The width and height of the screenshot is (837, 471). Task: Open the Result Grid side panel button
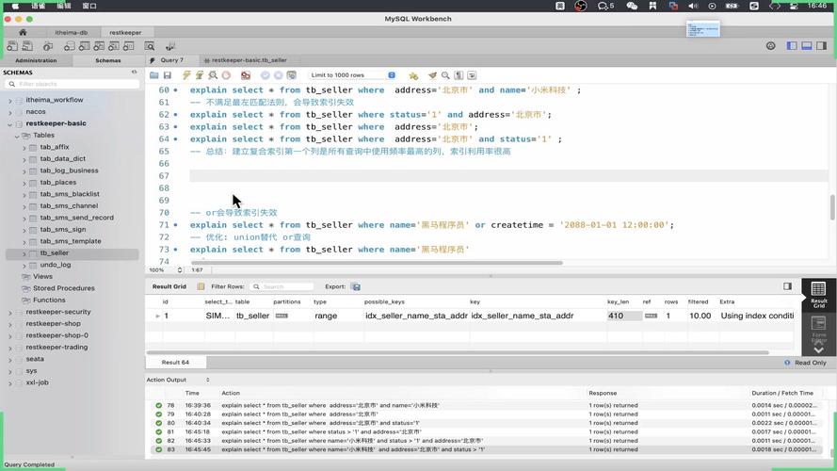pos(818,295)
